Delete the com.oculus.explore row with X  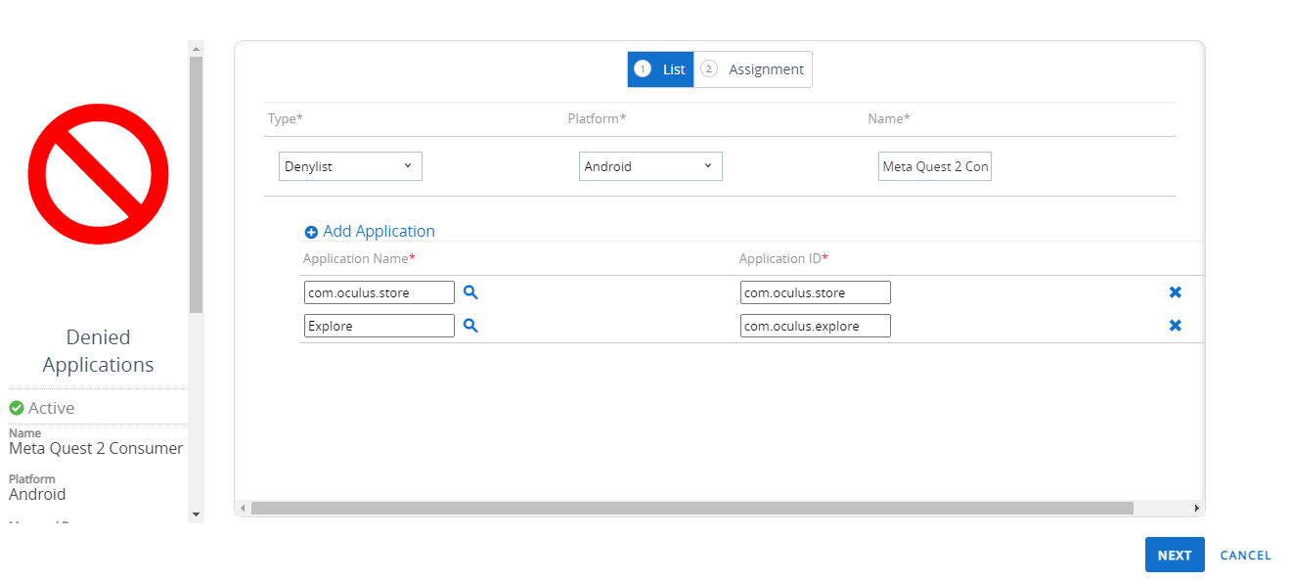pyautogui.click(x=1175, y=326)
